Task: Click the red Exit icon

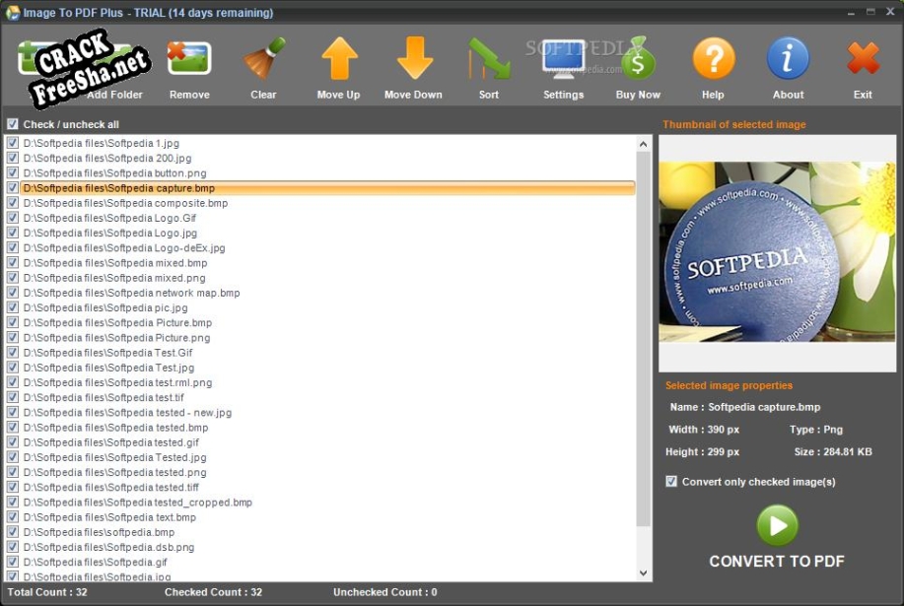Action: 863,61
